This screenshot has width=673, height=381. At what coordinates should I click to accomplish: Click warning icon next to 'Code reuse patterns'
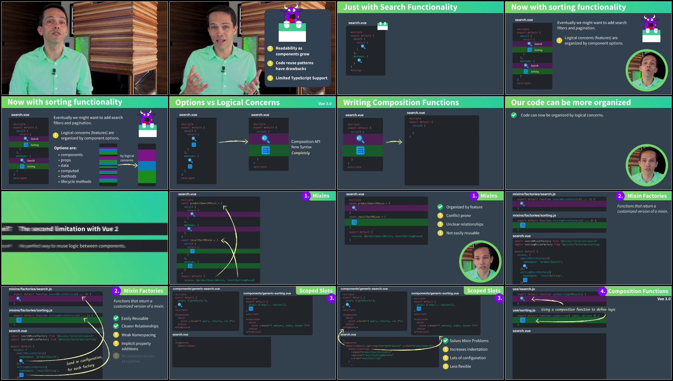[270, 63]
